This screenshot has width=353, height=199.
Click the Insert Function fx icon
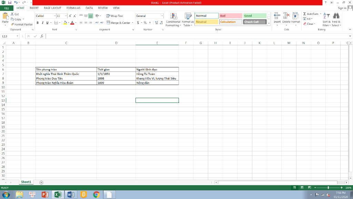click(42, 36)
